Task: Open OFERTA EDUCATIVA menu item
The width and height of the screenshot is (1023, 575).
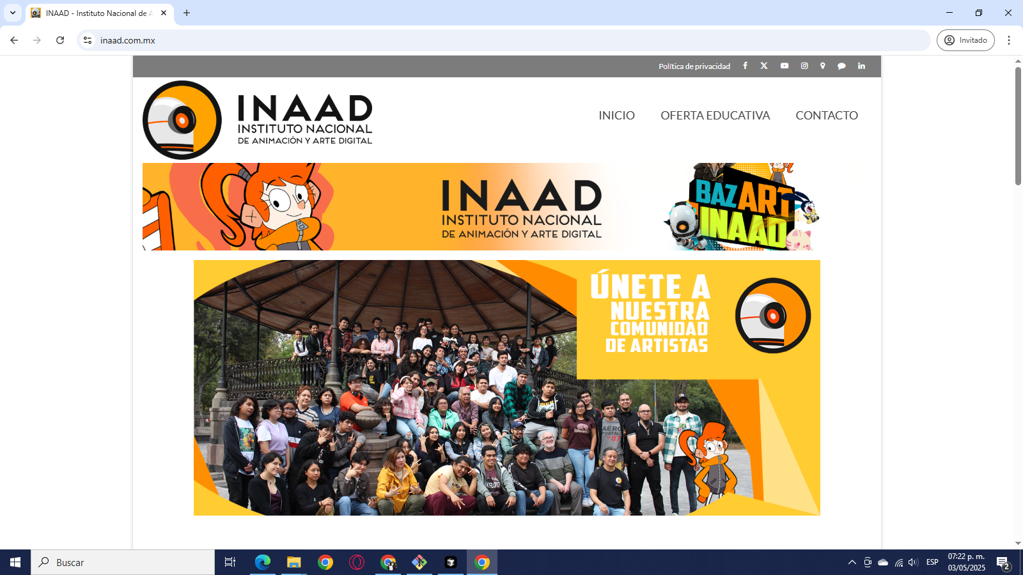Action: coord(715,116)
